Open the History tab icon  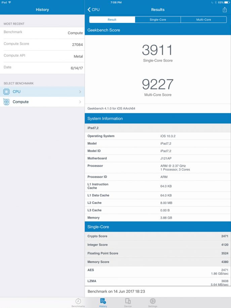103,301
